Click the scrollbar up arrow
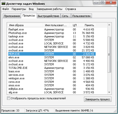 [x=109, y=25]
